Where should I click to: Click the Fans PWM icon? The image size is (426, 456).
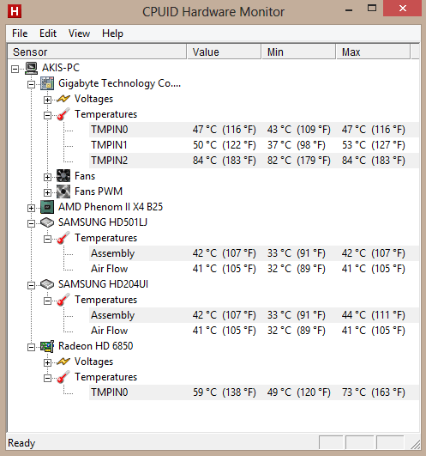point(63,192)
